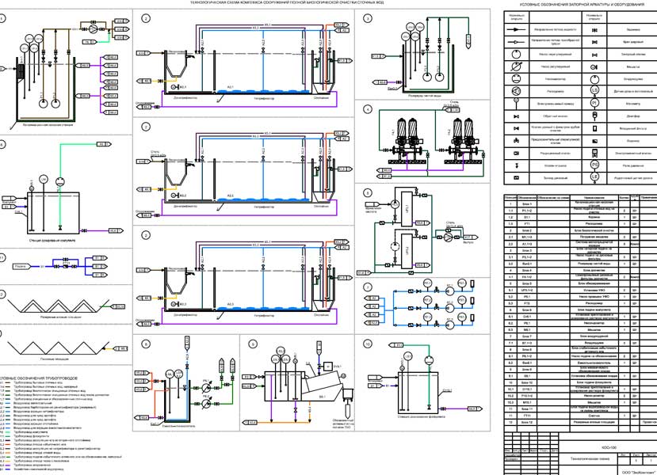This screenshot has height=475, width=657.
Task: Click the Мешалка mixer symbol in legend
Action: [x=594, y=65]
